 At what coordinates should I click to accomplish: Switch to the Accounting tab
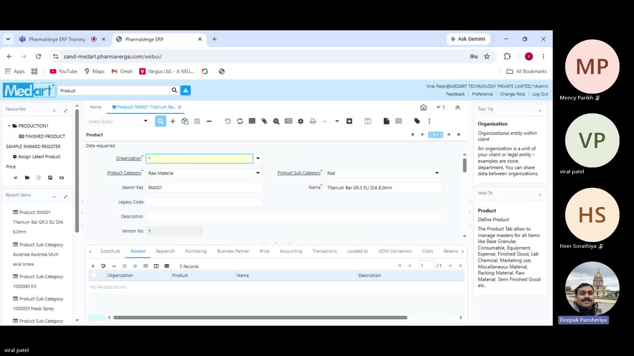291,251
